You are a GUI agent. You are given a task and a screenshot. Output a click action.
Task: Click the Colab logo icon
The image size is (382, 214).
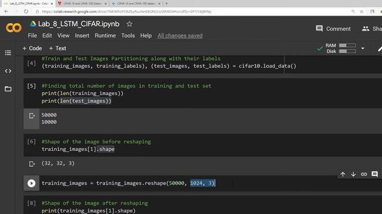(x=14, y=28)
